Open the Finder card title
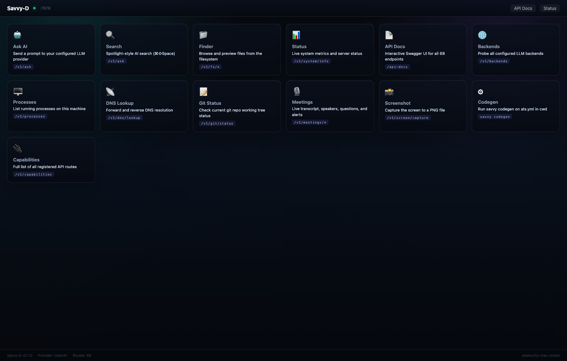This screenshot has width=567, height=361. (x=206, y=46)
